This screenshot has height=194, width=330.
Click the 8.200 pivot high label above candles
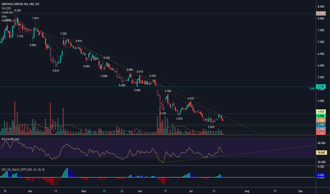point(17,11)
